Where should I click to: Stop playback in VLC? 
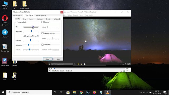click(x=55, y=71)
